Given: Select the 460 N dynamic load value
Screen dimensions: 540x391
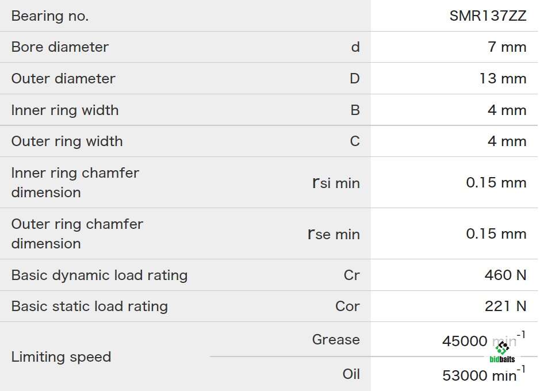Looking at the screenshot, I should point(505,275).
